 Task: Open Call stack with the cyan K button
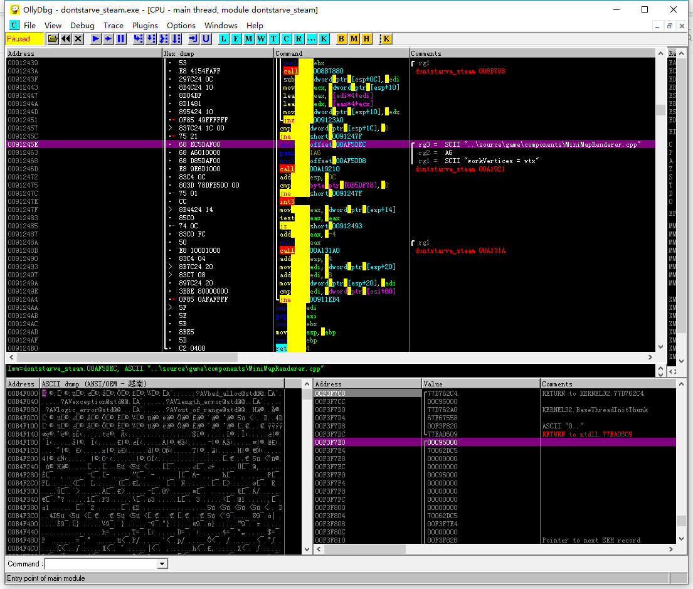(324, 39)
